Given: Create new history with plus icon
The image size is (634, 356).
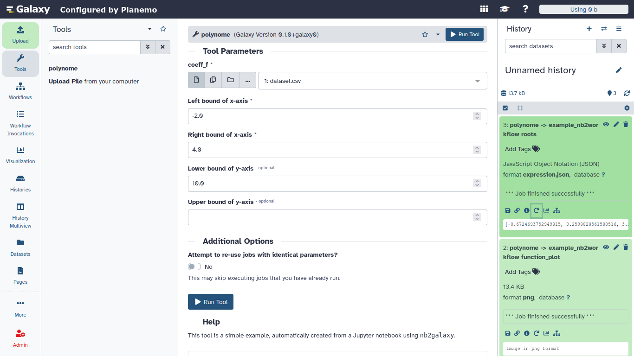Looking at the screenshot, I should coord(589,29).
